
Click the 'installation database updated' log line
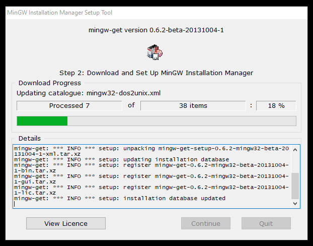pyautogui.click(x=120, y=199)
